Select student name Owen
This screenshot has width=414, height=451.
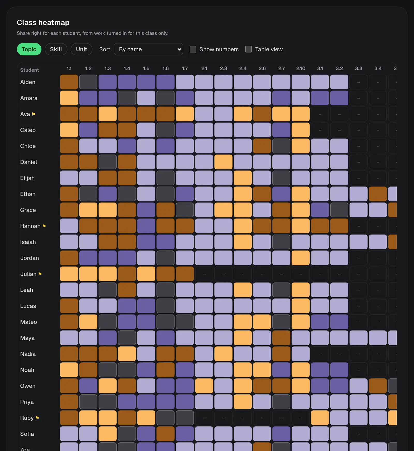[x=28, y=386]
